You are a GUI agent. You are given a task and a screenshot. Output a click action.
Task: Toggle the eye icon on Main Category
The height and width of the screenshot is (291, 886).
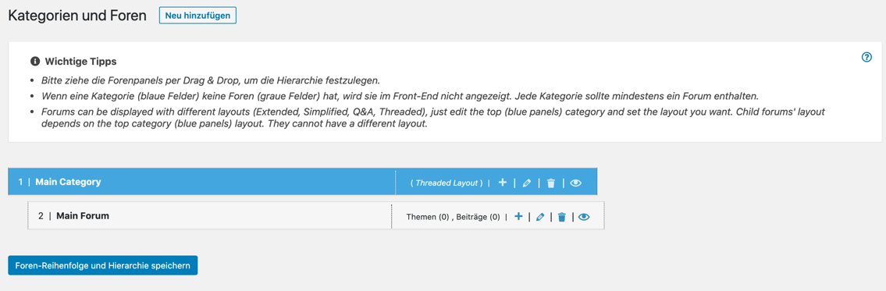[575, 183]
